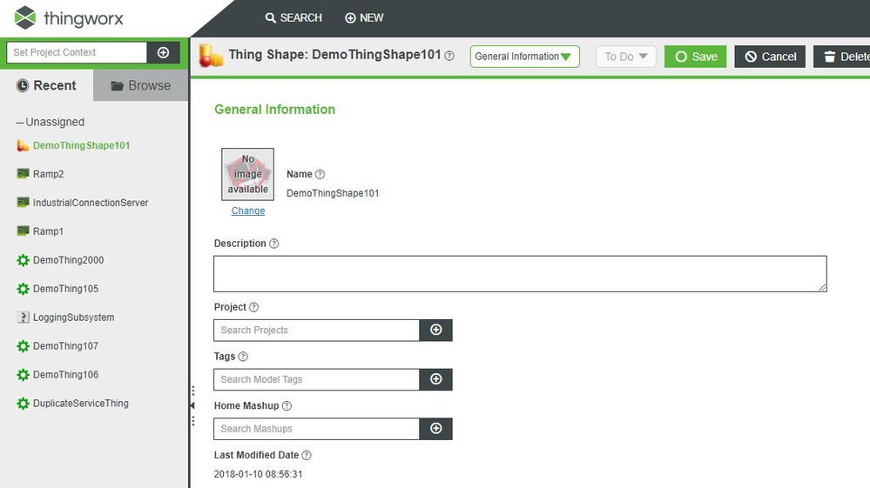Click the add project context plus button
870x488 pixels.
(163, 52)
